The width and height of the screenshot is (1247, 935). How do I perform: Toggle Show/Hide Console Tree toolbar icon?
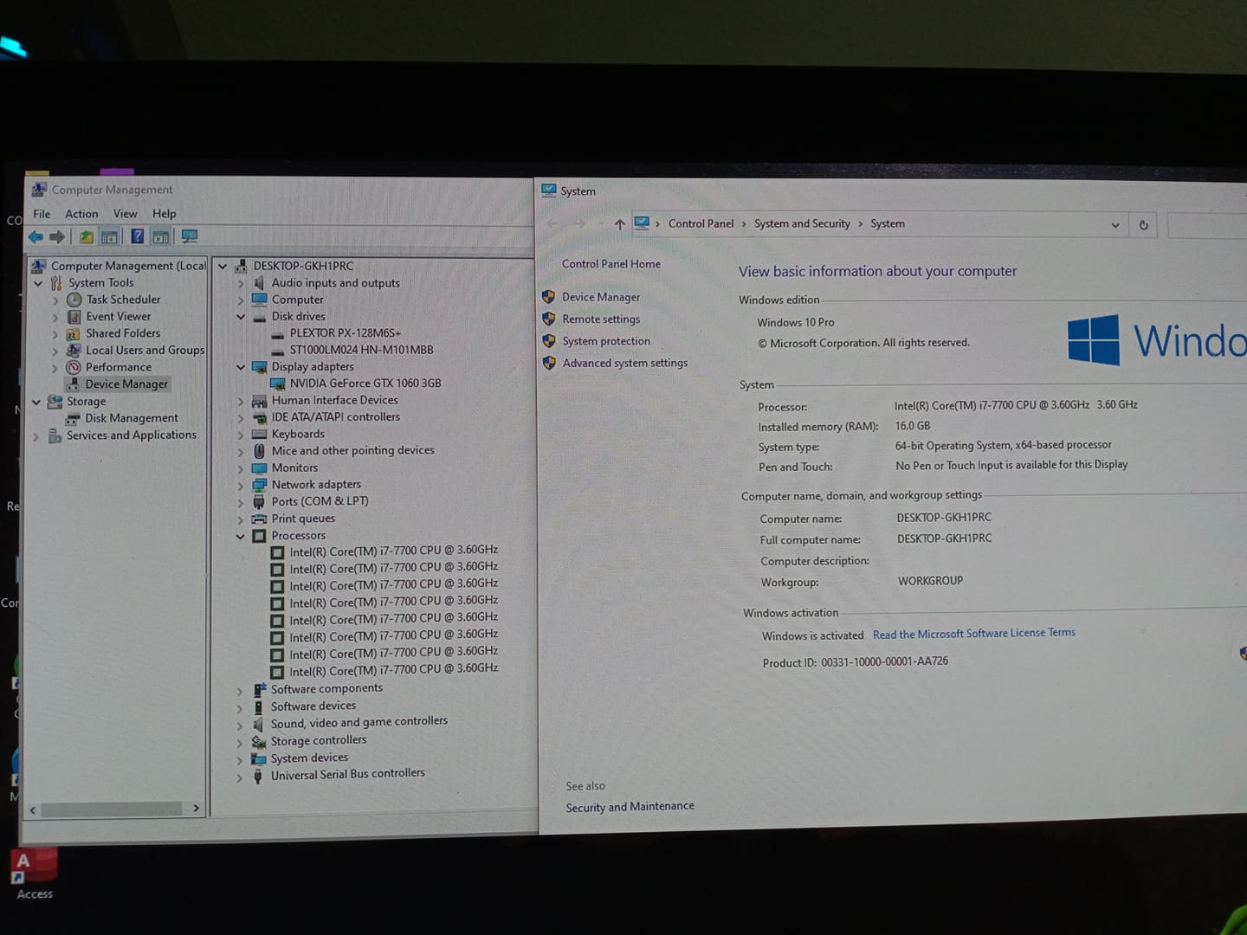[109, 236]
